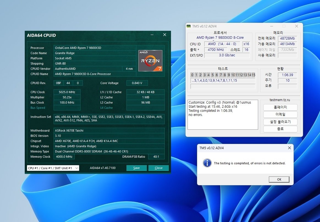Click CPUID Name AMD Ryzen 7 9800X3D 8-Core Processor
Viewport: 320px width, 222px height.
pyautogui.click(x=95, y=74)
